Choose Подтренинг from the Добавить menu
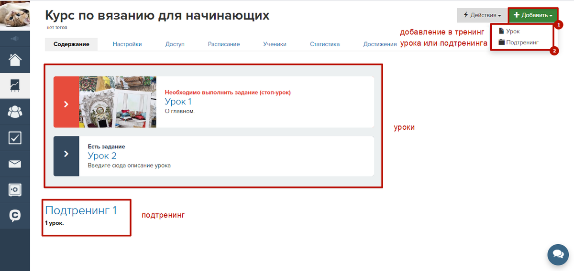Image resolution: width=574 pixels, height=271 pixels. click(518, 42)
